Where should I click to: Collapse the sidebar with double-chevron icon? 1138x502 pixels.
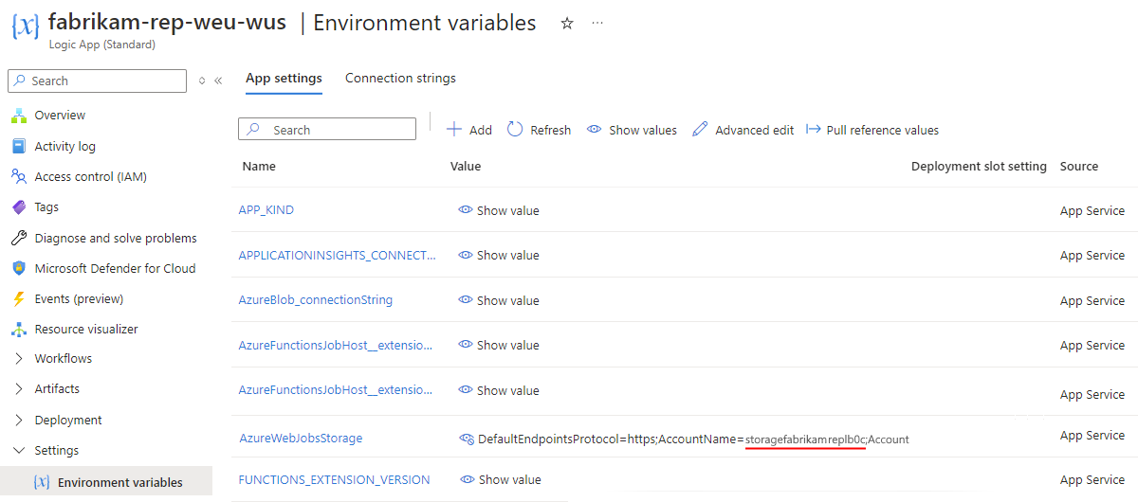click(x=218, y=81)
